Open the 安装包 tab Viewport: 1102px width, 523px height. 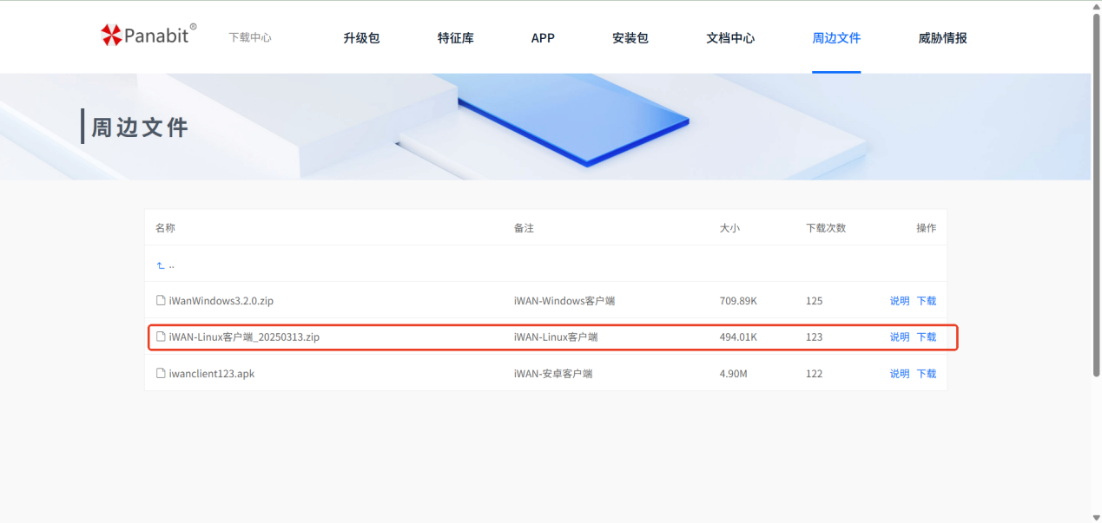coord(630,38)
